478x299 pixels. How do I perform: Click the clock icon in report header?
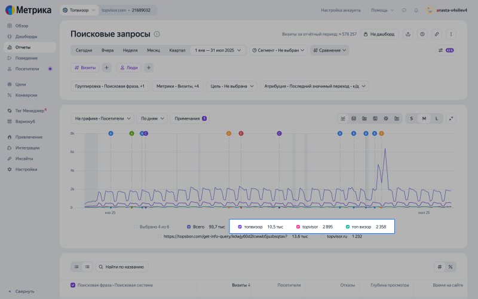coord(422,34)
